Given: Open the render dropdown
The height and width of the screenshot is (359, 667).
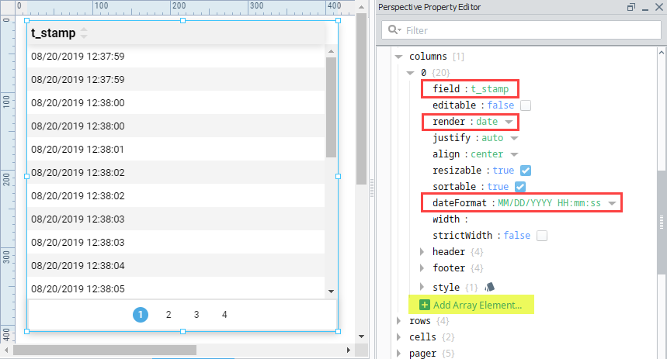Looking at the screenshot, I should [x=509, y=122].
